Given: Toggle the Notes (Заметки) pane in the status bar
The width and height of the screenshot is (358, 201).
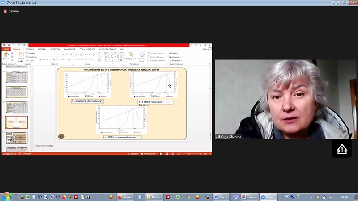Looking at the screenshot, I should 132,153.
